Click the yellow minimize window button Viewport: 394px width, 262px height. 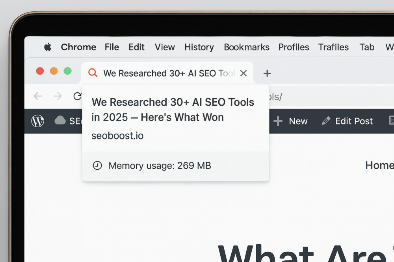tap(54, 71)
